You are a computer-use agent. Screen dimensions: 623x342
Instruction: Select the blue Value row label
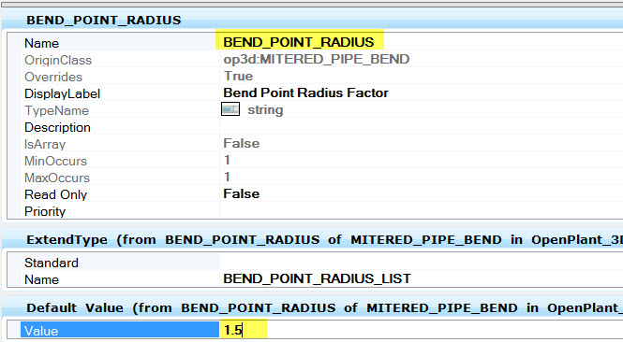click(x=120, y=330)
